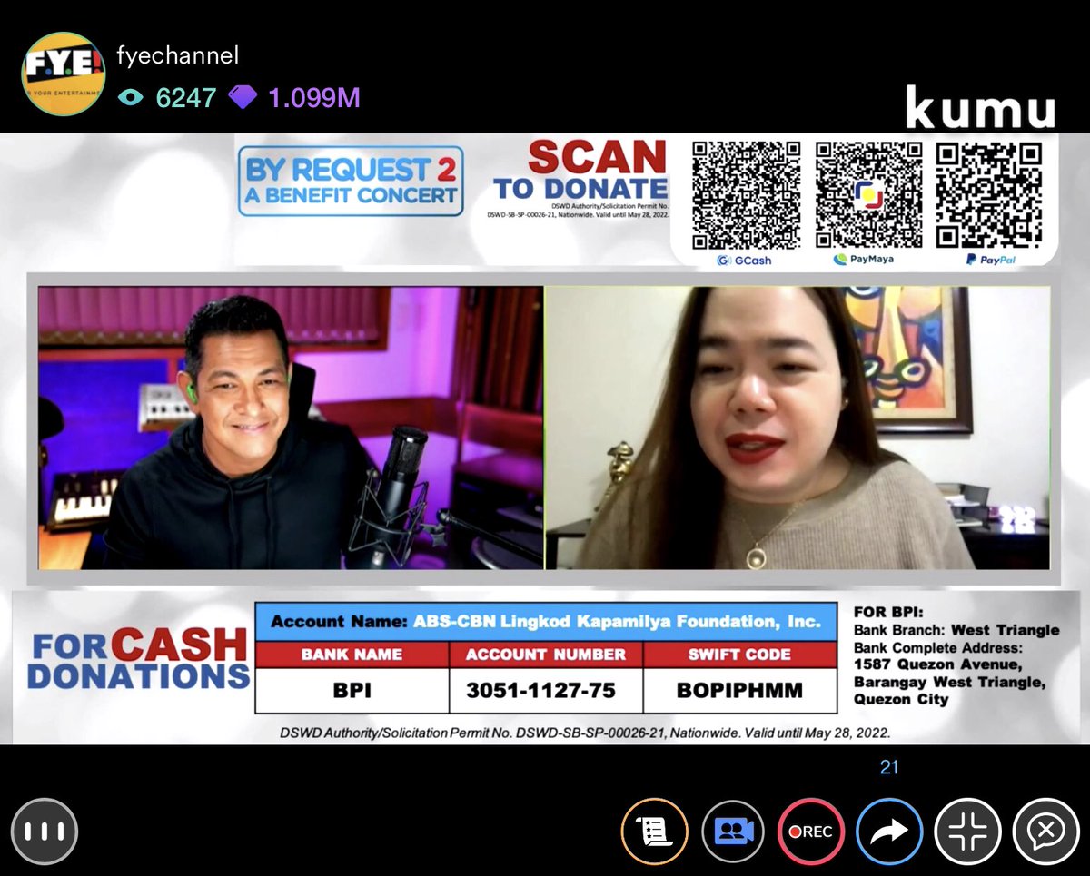Tap the PayPal QR code
Screen dimensions: 1090x876
(x=990, y=194)
